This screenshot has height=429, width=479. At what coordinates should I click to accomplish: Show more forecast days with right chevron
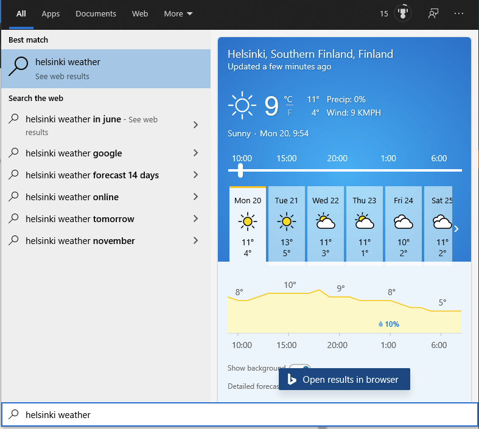(456, 229)
